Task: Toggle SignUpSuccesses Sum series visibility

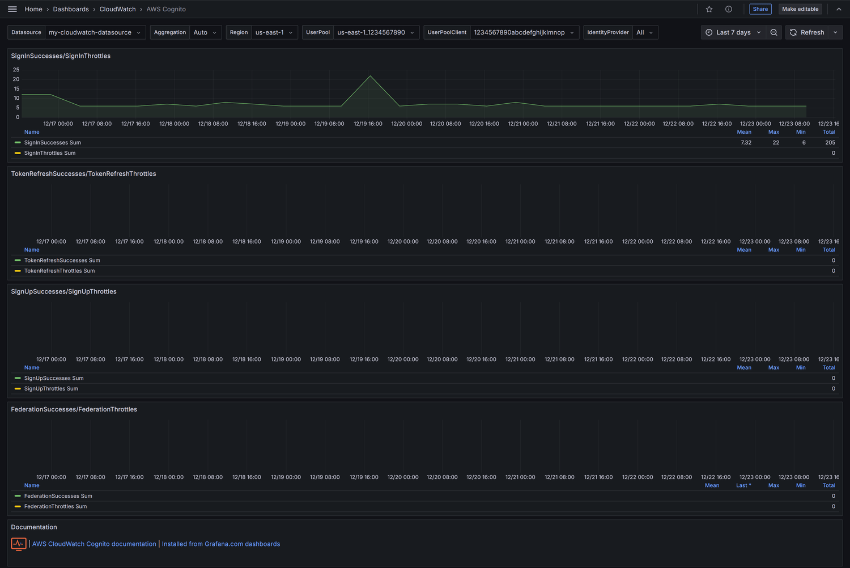Action: [54, 379]
